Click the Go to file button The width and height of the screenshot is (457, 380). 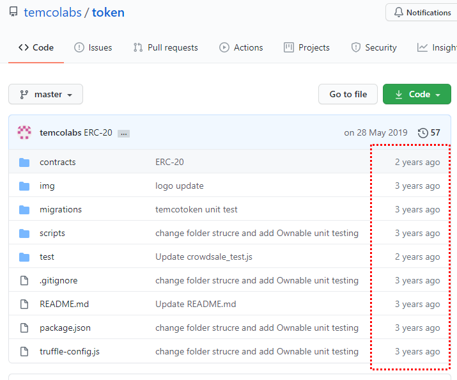click(348, 94)
